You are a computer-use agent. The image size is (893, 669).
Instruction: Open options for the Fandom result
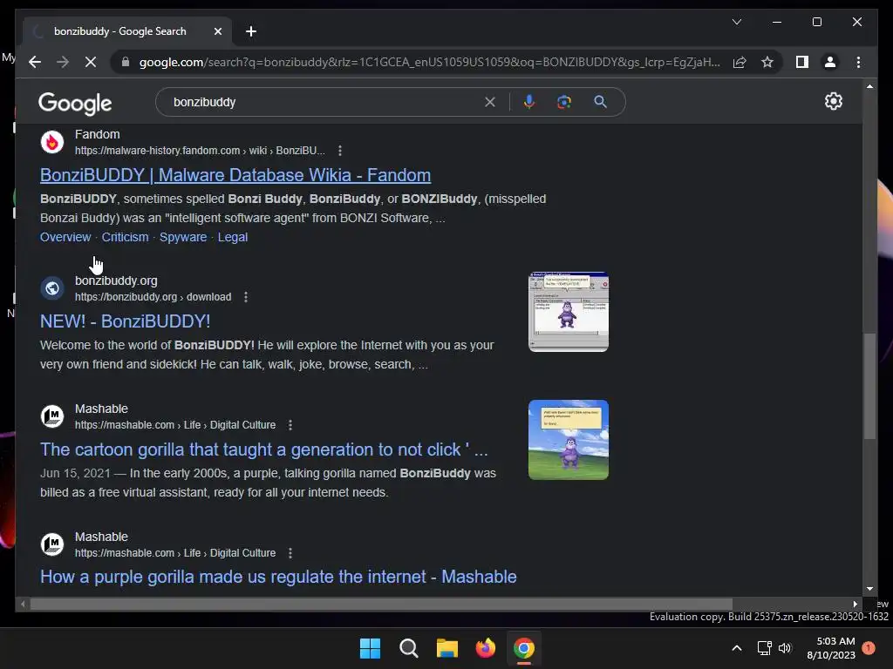point(340,151)
